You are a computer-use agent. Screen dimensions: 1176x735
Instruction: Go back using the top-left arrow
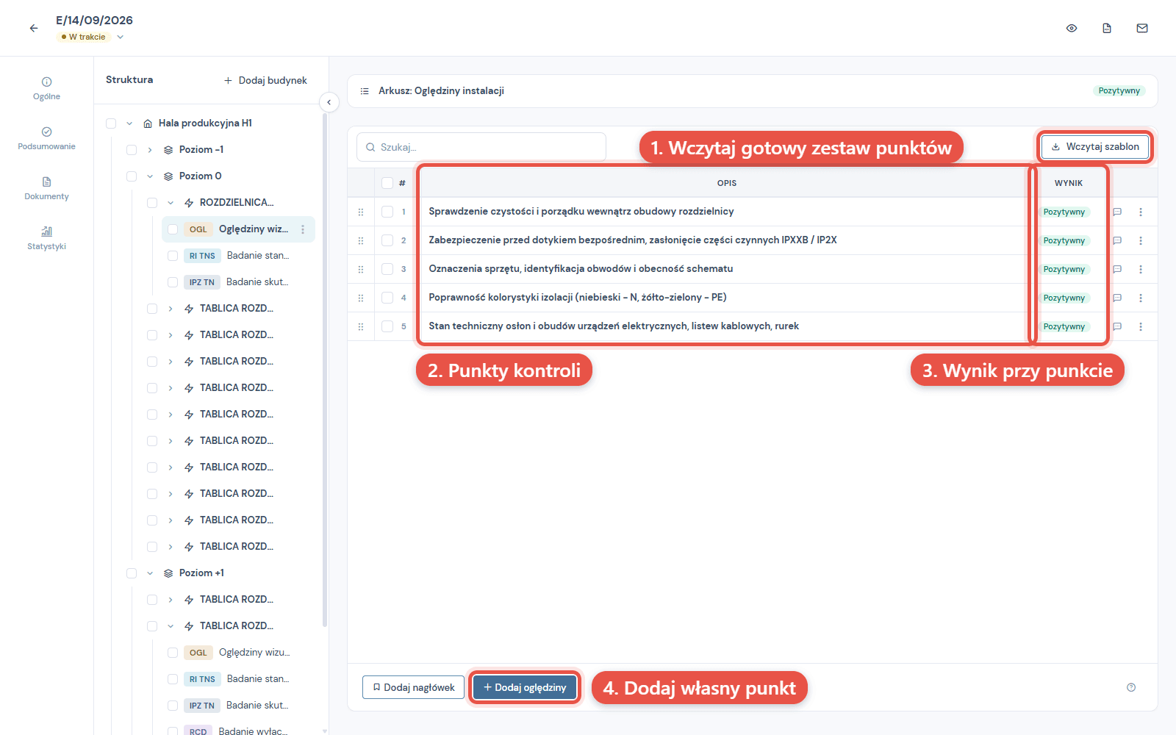click(34, 28)
